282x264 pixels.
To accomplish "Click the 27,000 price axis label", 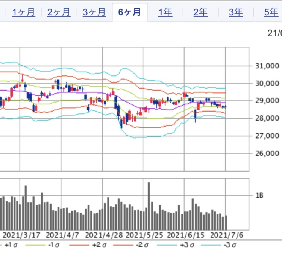I will point(267,136).
